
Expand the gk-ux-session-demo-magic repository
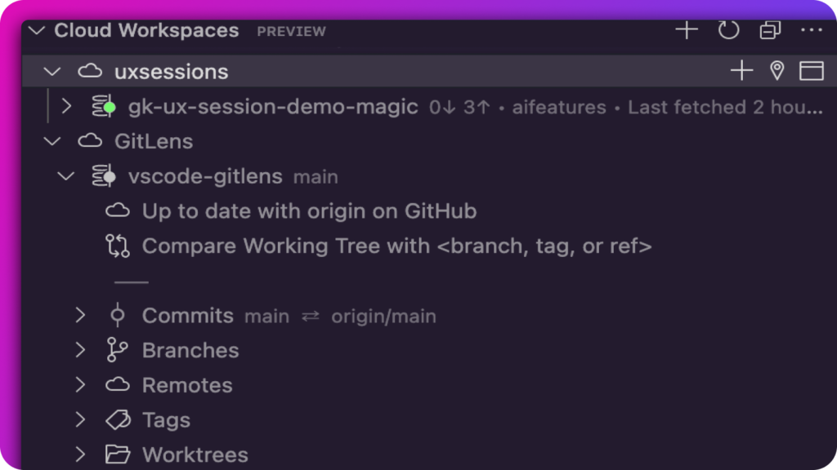pos(66,106)
